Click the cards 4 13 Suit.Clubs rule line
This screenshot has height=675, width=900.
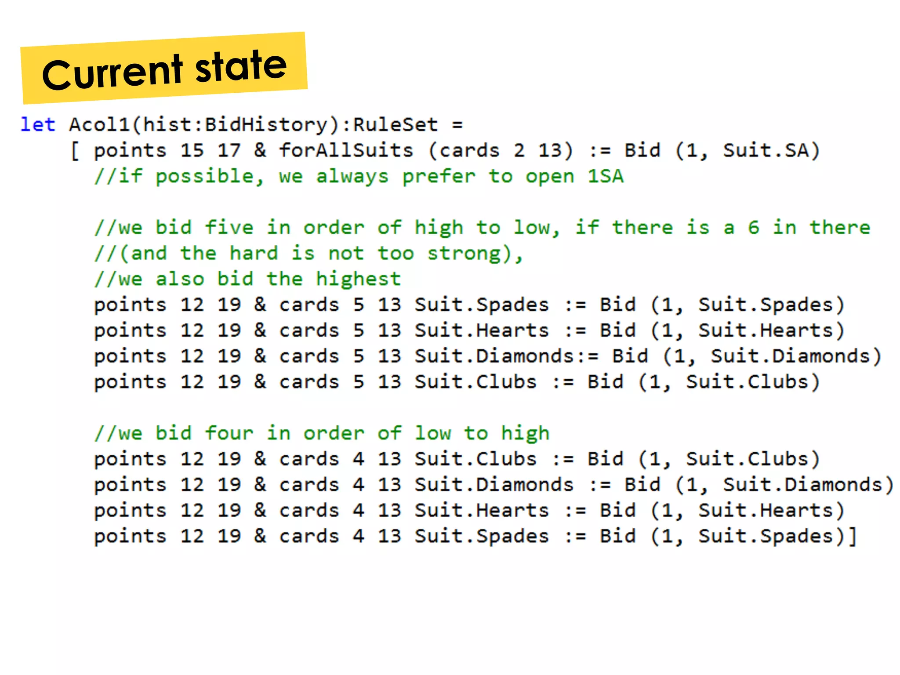[456, 459]
